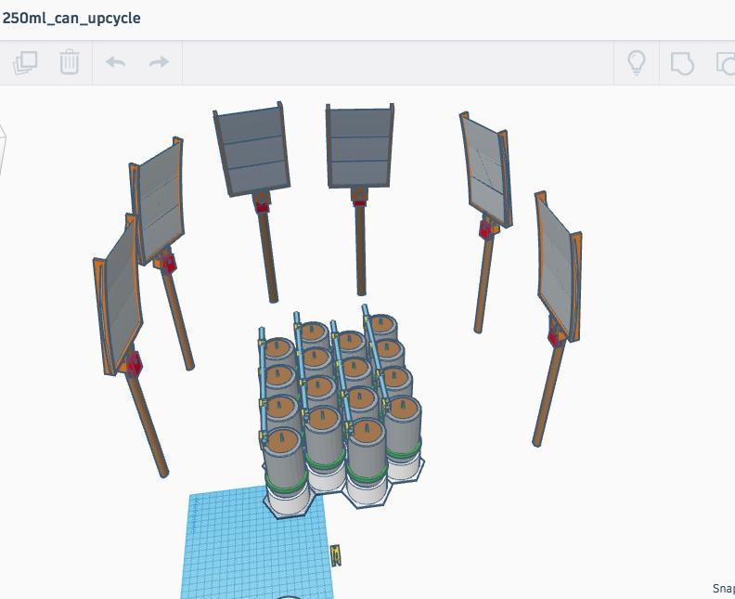This screenshot has width=735, height=599.
Task: Undo the last action
Action: coord(116,62)
